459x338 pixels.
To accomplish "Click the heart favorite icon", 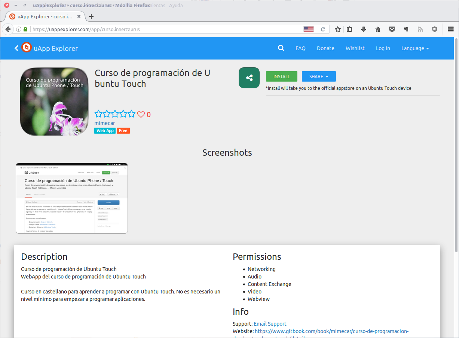I will click(x=141, y=115).
